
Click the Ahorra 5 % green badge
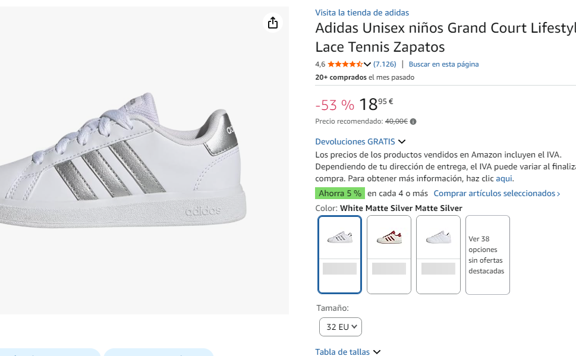(340, 193)
